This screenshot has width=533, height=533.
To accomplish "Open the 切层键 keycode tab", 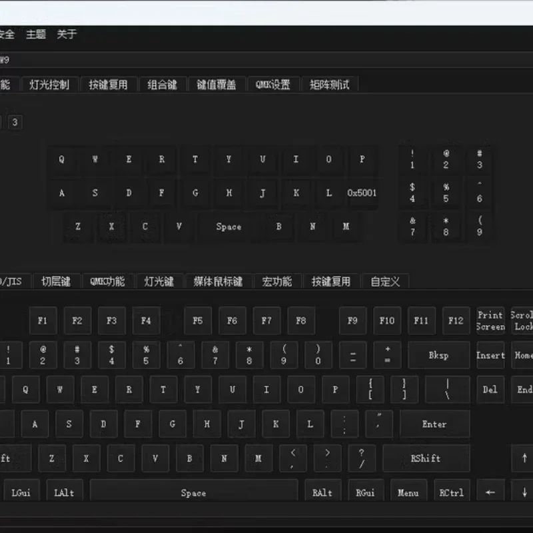I will pos(56,281).
